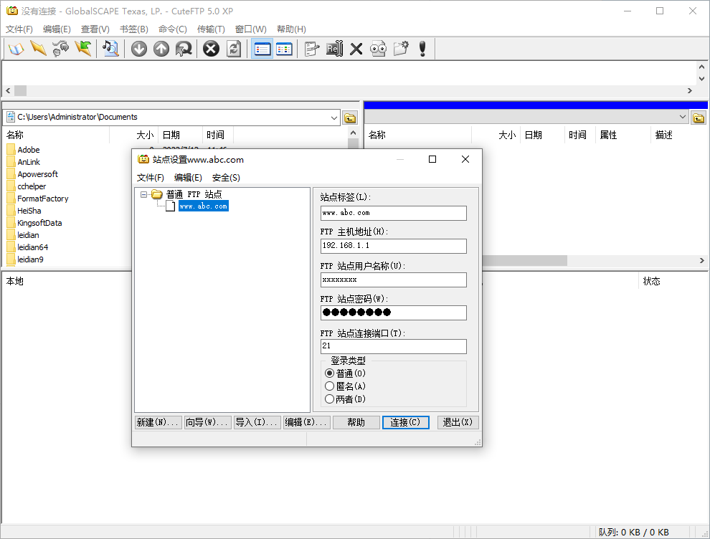This screenshot has height=539, width=710.
Task: Click 普通 FTP 站点 folder icon
Action: [156, 195]
